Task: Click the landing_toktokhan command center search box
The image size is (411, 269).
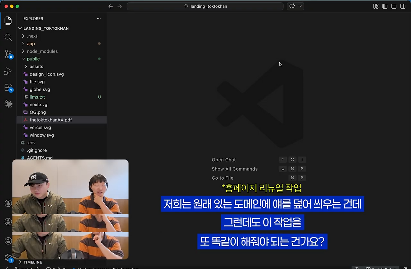Action: 205,6
